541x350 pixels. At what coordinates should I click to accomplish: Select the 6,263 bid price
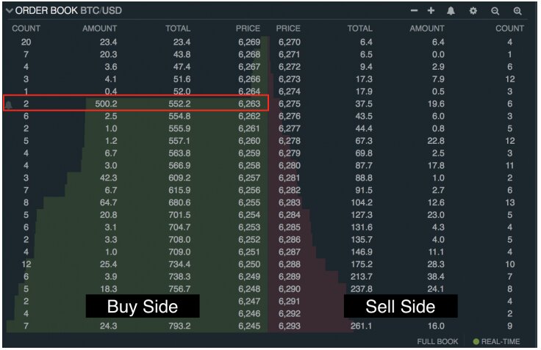point(248,104)
